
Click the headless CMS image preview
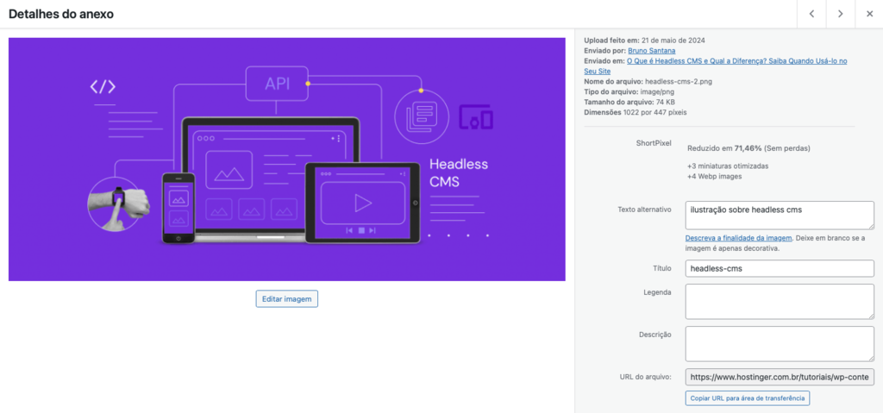click(x=286, y=160)
